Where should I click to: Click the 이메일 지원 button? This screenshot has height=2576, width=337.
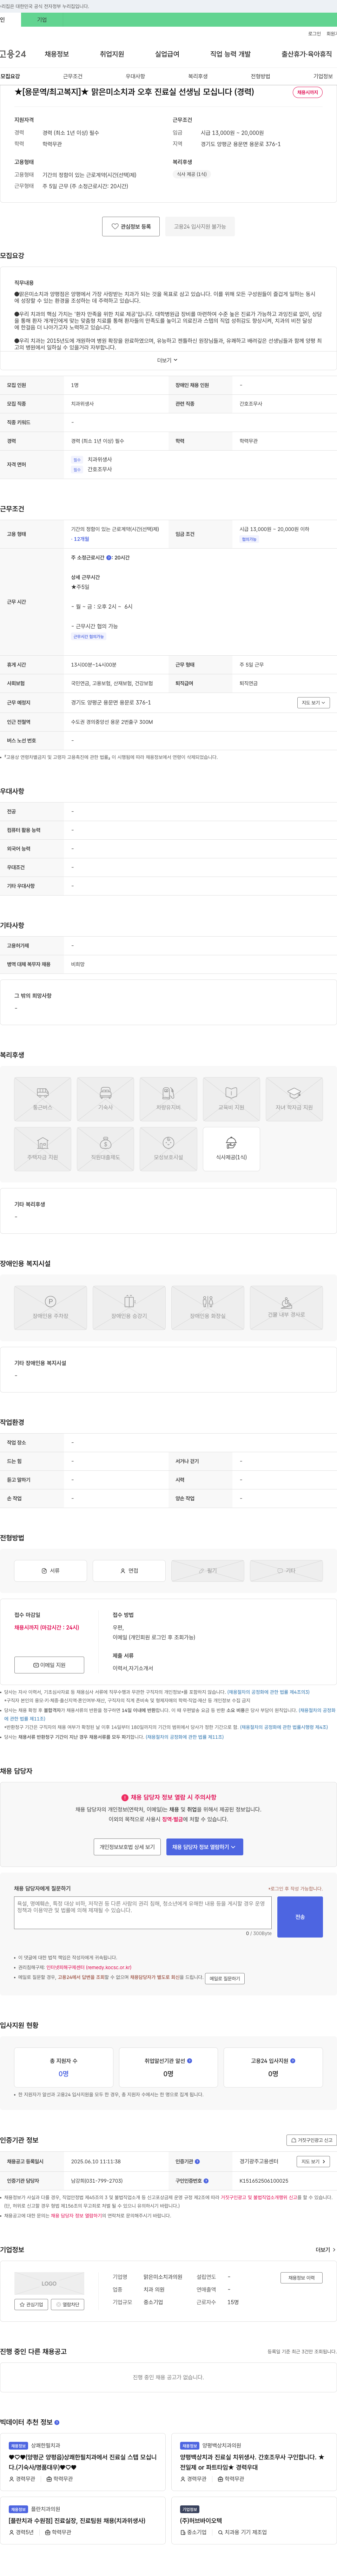[49, 1665]
